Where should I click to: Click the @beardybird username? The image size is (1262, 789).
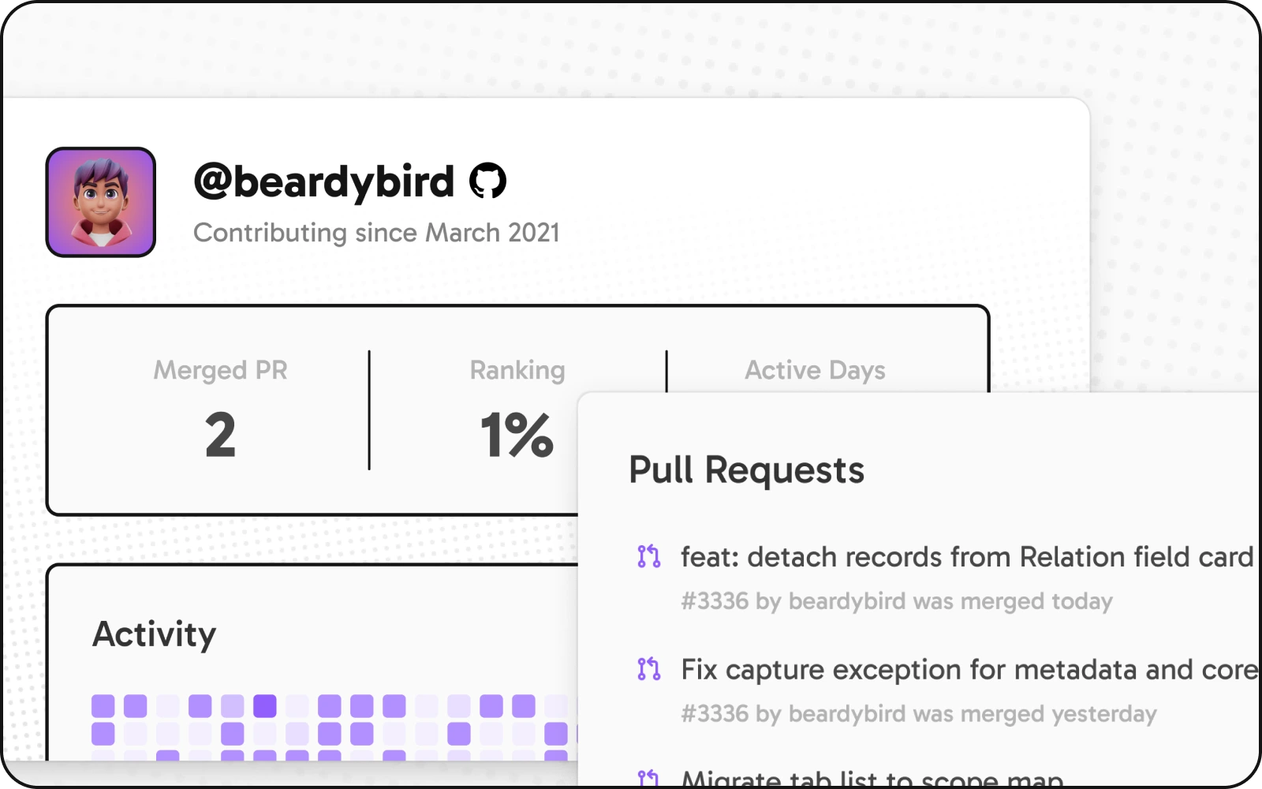(324, 181)
